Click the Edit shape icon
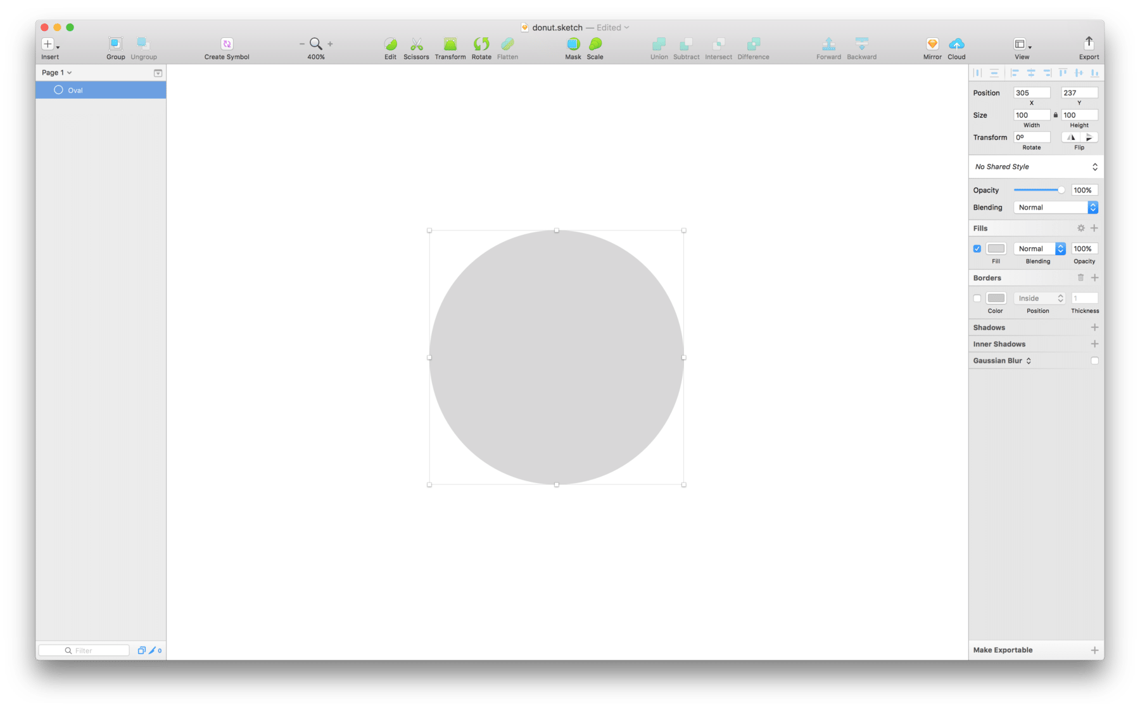1140x711 pixels. [x=390, y=44]
